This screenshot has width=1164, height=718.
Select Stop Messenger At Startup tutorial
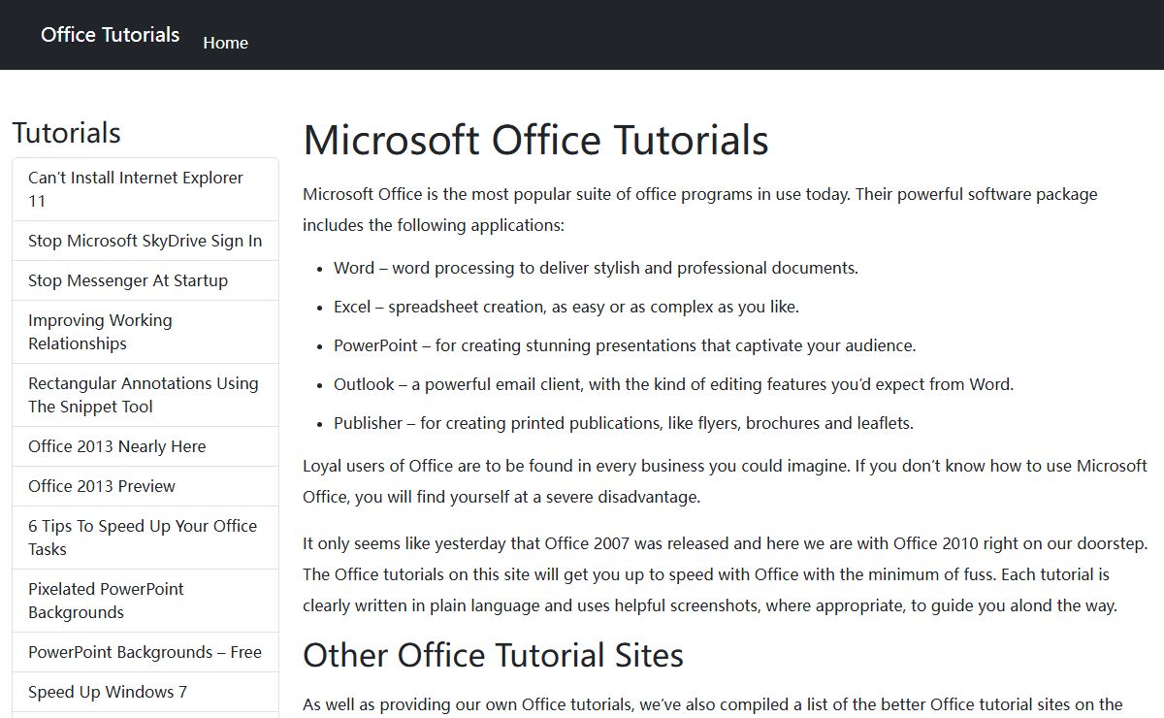pos(145,280)
